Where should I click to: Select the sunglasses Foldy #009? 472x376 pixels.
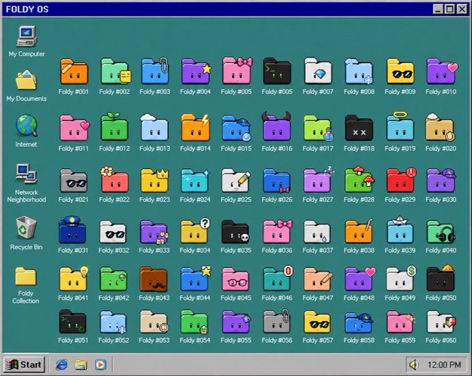[x=400, y=71]
